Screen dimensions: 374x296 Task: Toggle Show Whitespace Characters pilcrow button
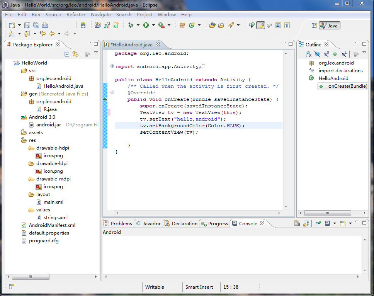click(x=287, y=26)
